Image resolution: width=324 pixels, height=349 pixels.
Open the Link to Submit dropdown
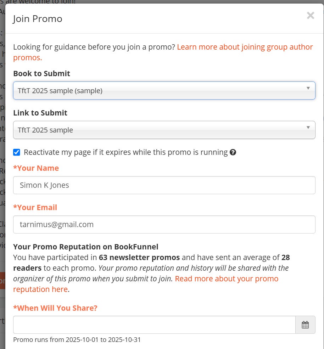[x=164, y=130]
